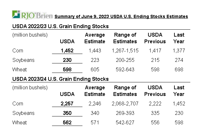Select the soybeans last year value 274
This screenshot has width=202, height=136.
179,60
